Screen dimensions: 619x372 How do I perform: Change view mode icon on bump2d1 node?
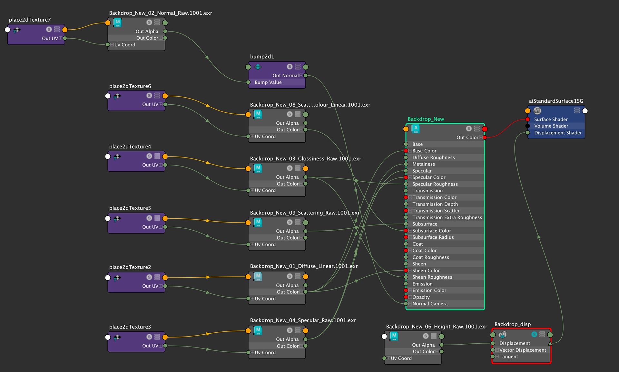(298, 67)
